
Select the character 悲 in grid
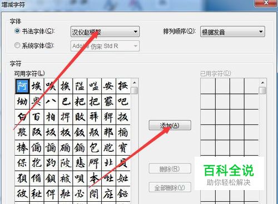[80, 163]
